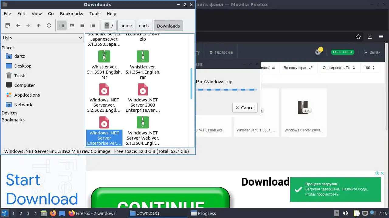Image resolution: width=389 pixels, height=218 pixels.
Task: Click the volume icon in system tray
Action: click(x=345, y=213)
